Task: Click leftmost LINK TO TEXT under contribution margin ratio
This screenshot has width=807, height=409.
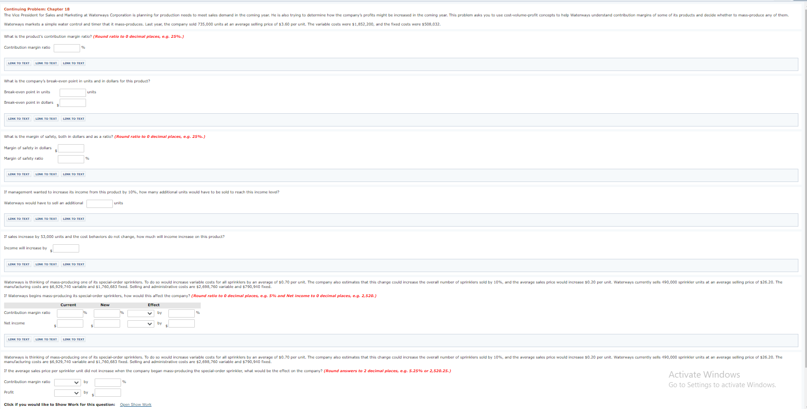Action: 19,63
